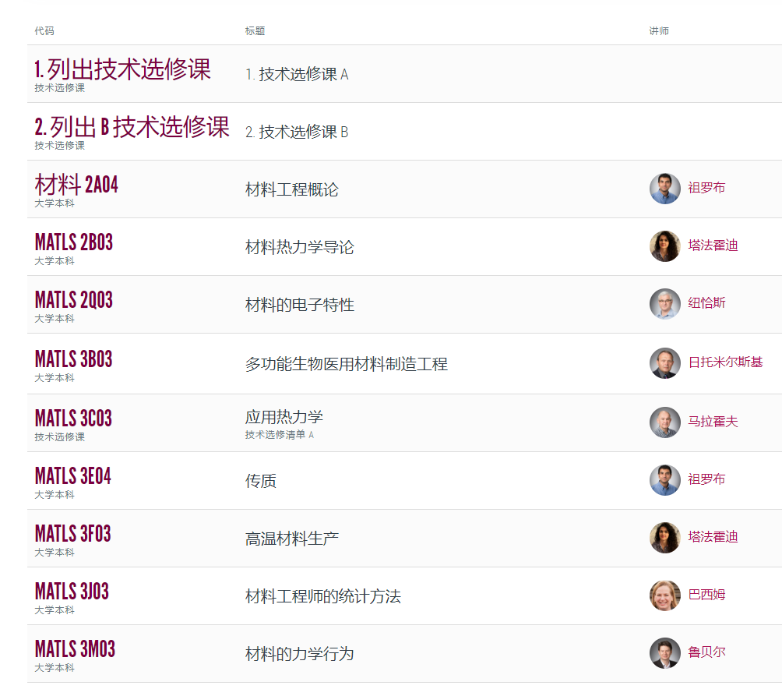Click the profile photo of 日托米尔斯基
The width and height of the screenshot is (782, 689).
664,363
